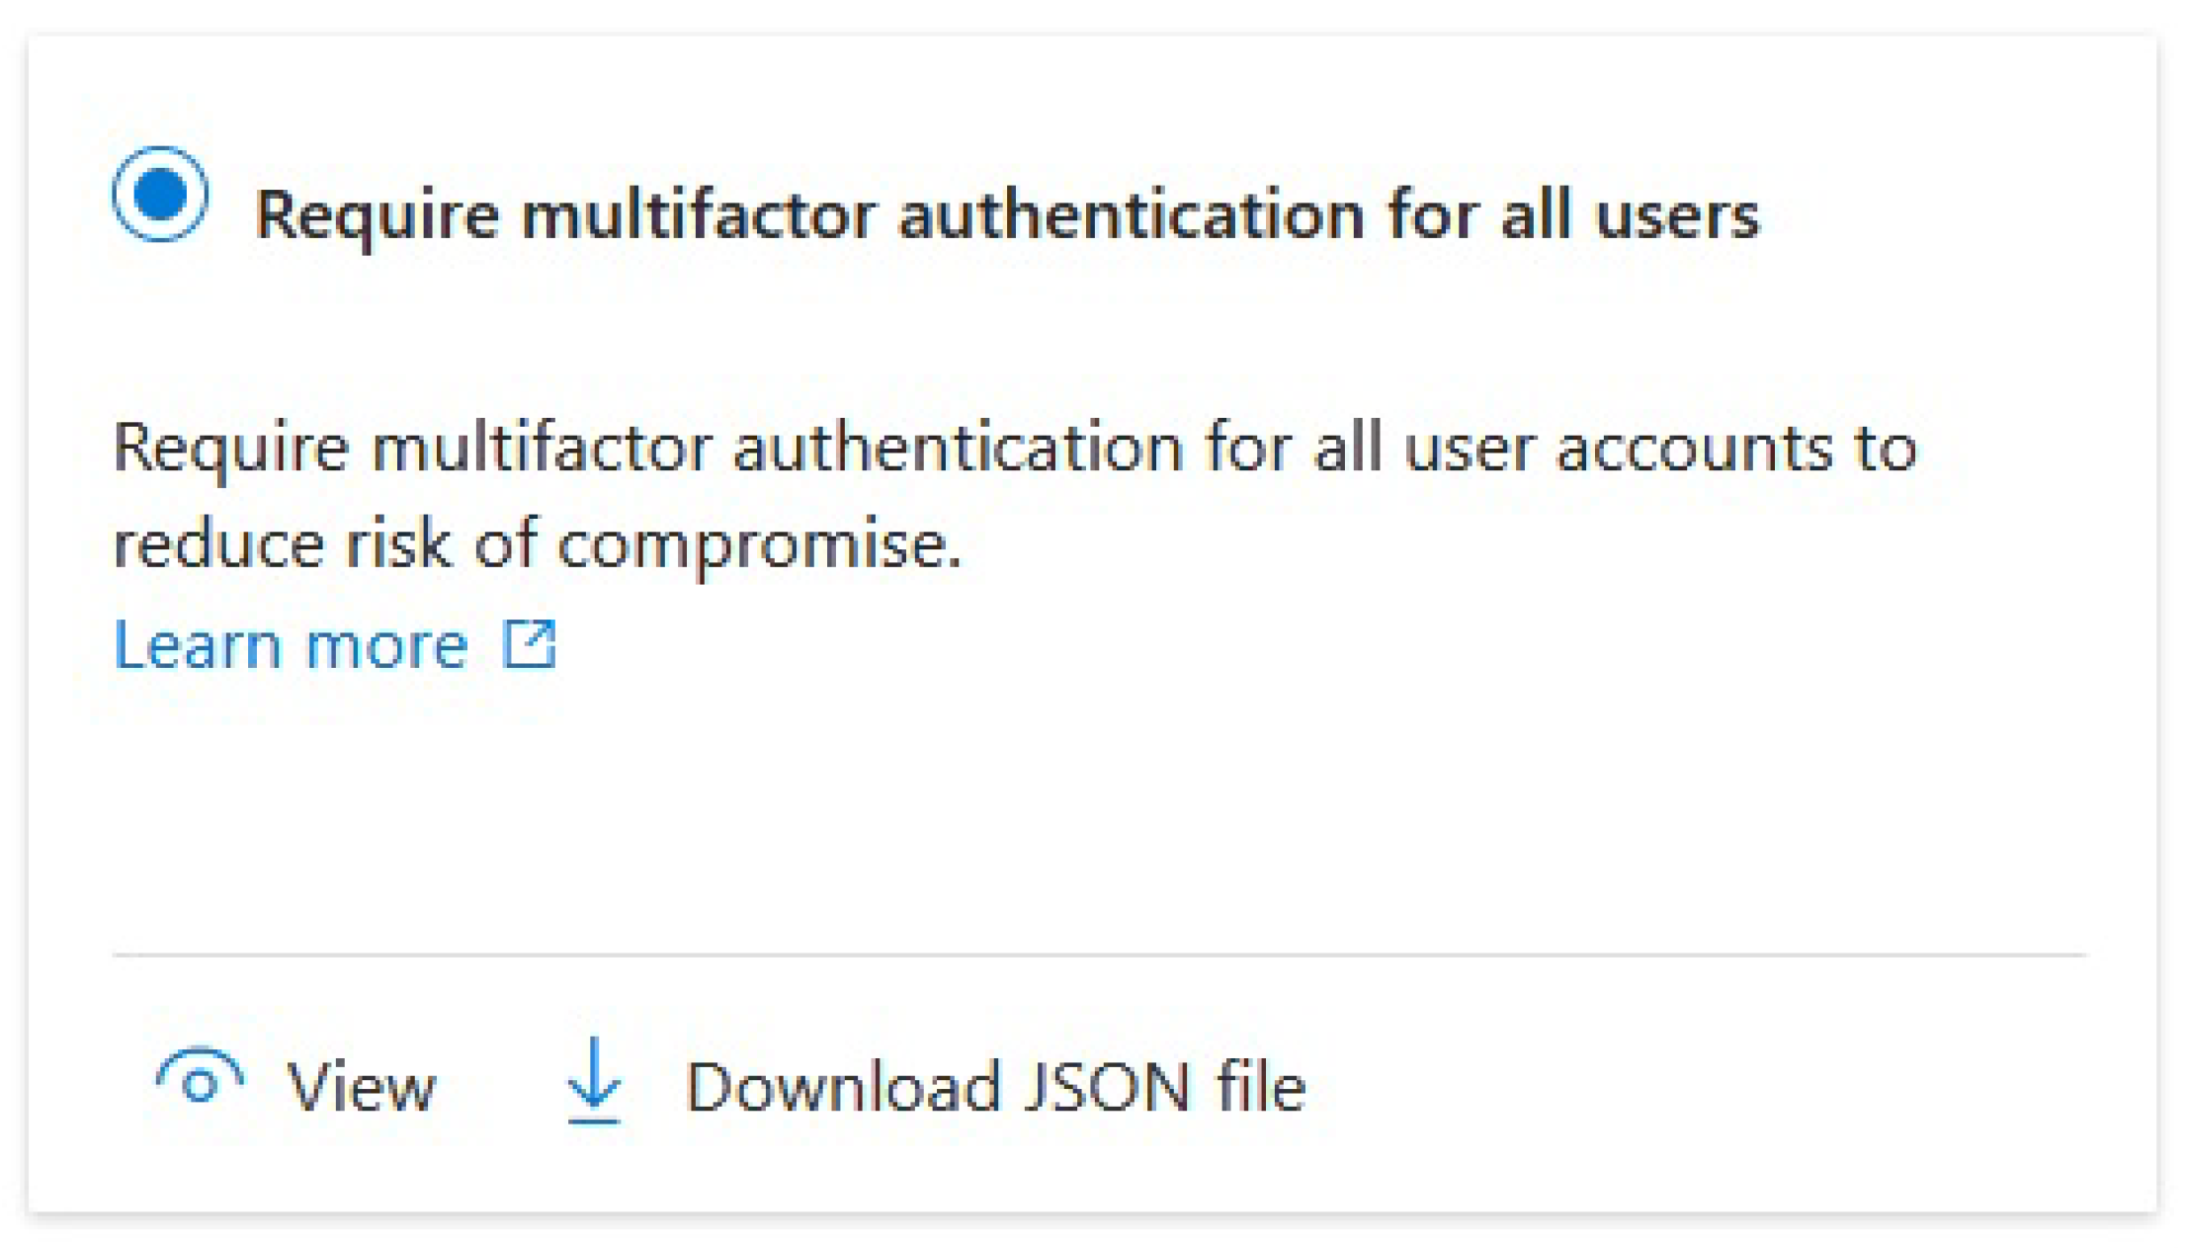The width and height of the screenshot is (2186, 1248).
Task: Click the text 'reduce risk of compromise.'
Action: tap(537, 544)
